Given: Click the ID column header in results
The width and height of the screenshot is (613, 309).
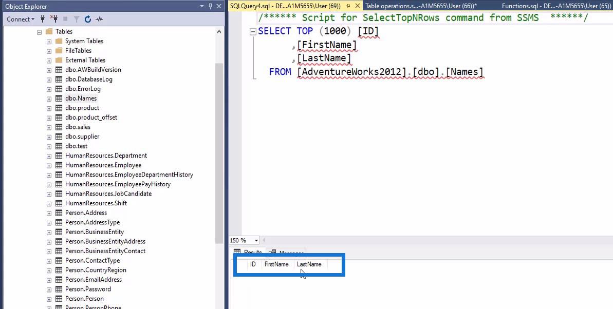Looking at the screenshot, I should 253,264.
